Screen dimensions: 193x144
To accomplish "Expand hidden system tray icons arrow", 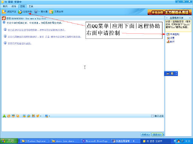I will point(175,141).
